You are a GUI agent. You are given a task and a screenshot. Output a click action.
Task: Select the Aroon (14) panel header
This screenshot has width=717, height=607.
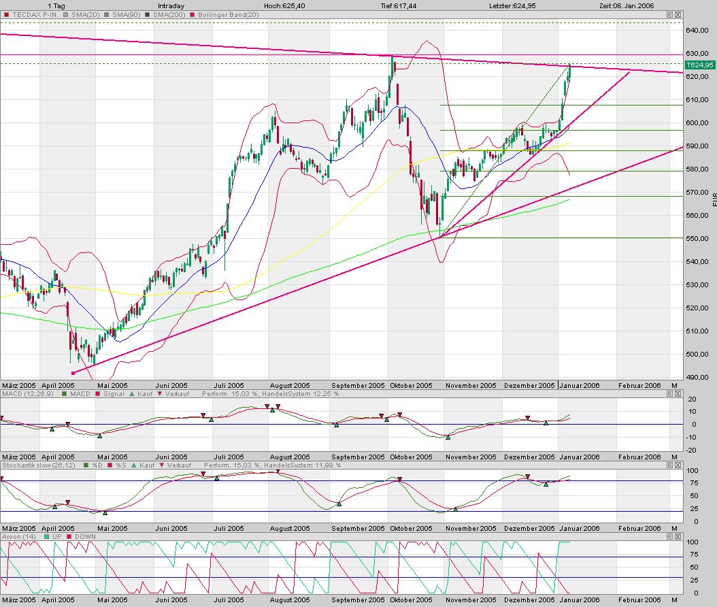(x=20, y=537)
